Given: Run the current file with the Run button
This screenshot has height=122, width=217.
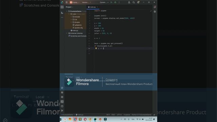Looking at the screenshot, I should tap(111, 2).
